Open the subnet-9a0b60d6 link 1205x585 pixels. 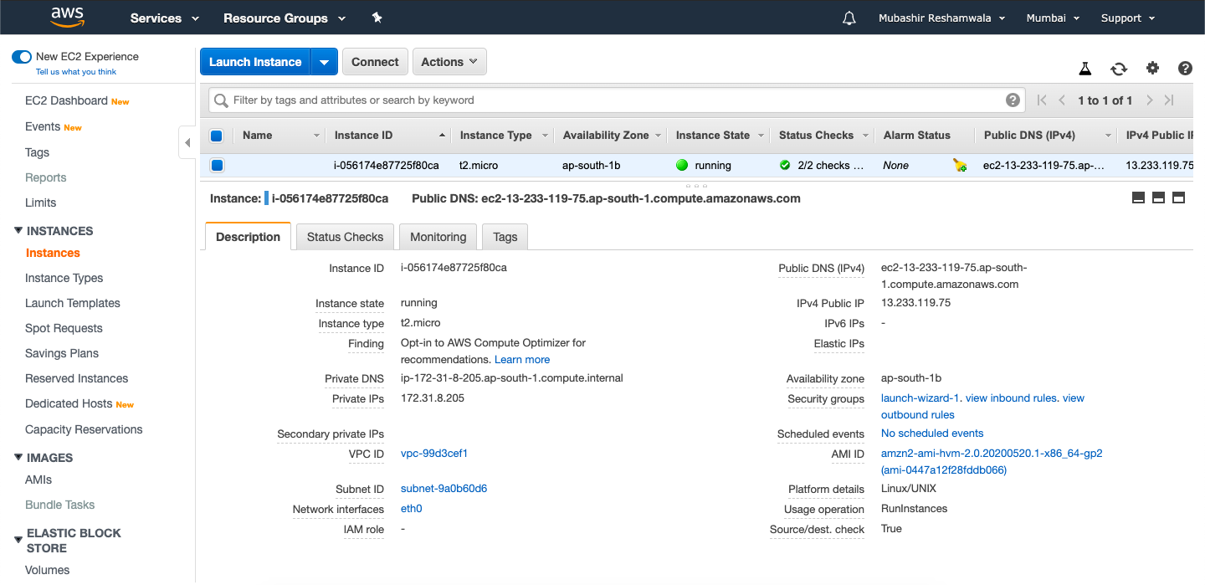point(444,489)
